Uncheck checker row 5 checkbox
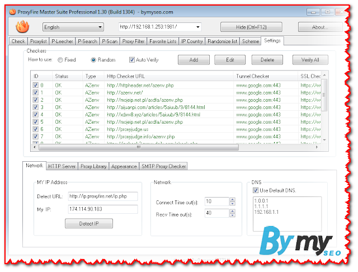Viewport: 358px width, 272px height. coord(35,121)
